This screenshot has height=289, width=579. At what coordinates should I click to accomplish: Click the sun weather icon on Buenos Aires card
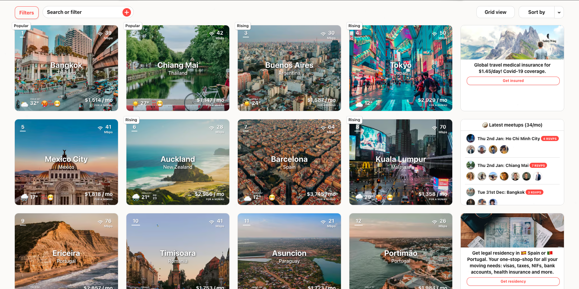click(x=247, y=104)
